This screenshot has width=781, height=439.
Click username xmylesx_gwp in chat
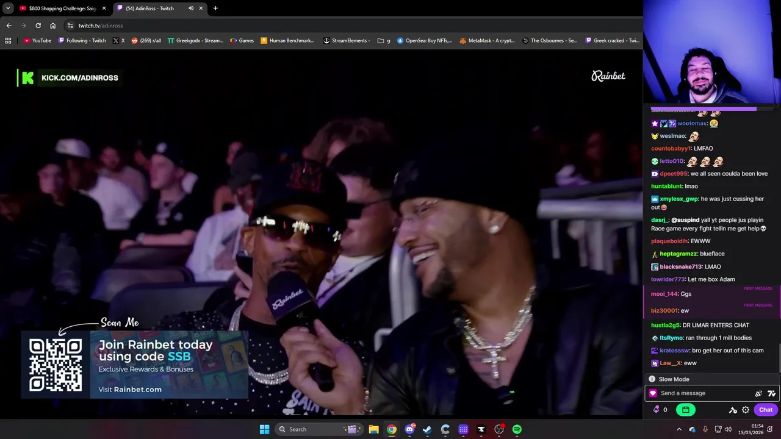tap(679, 199)
